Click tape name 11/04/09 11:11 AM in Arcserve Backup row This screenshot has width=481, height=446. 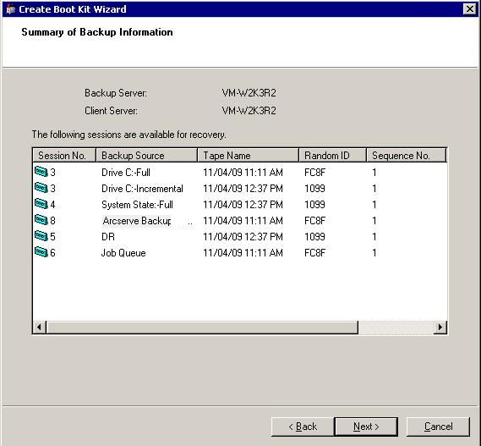point(243,221)
